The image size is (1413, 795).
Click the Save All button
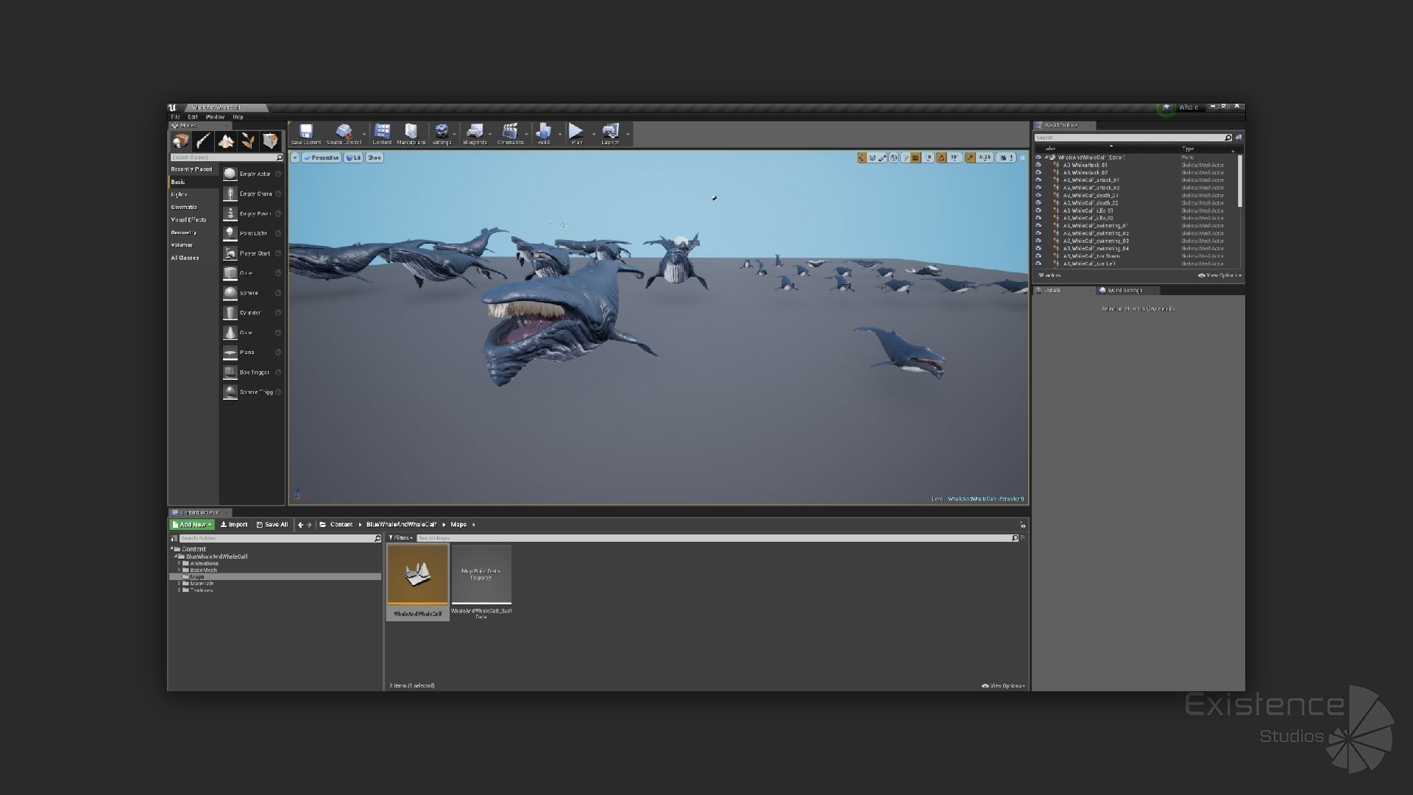coord(272,525)
